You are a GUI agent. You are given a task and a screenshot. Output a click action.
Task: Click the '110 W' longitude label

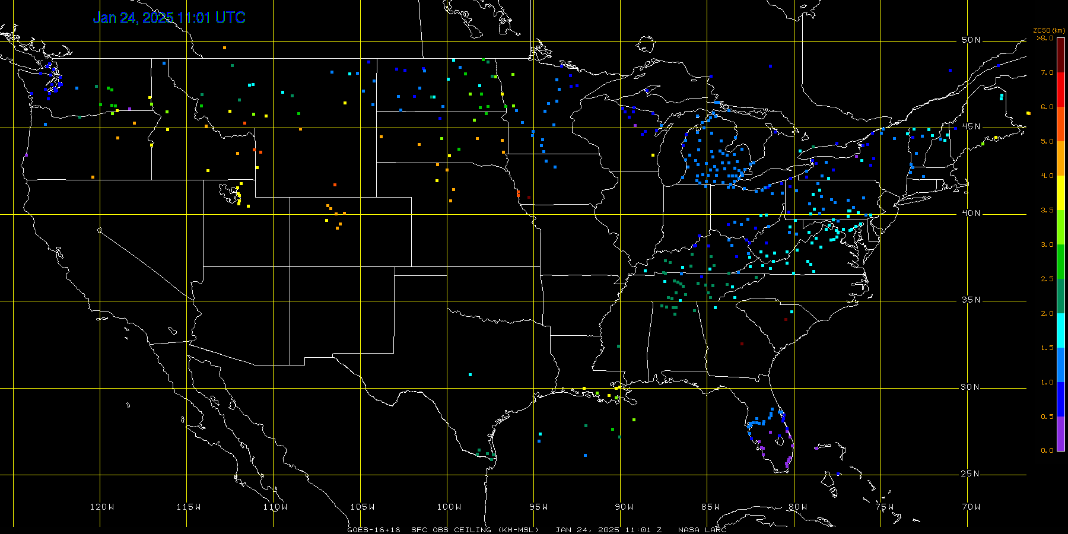pos(275,507)
